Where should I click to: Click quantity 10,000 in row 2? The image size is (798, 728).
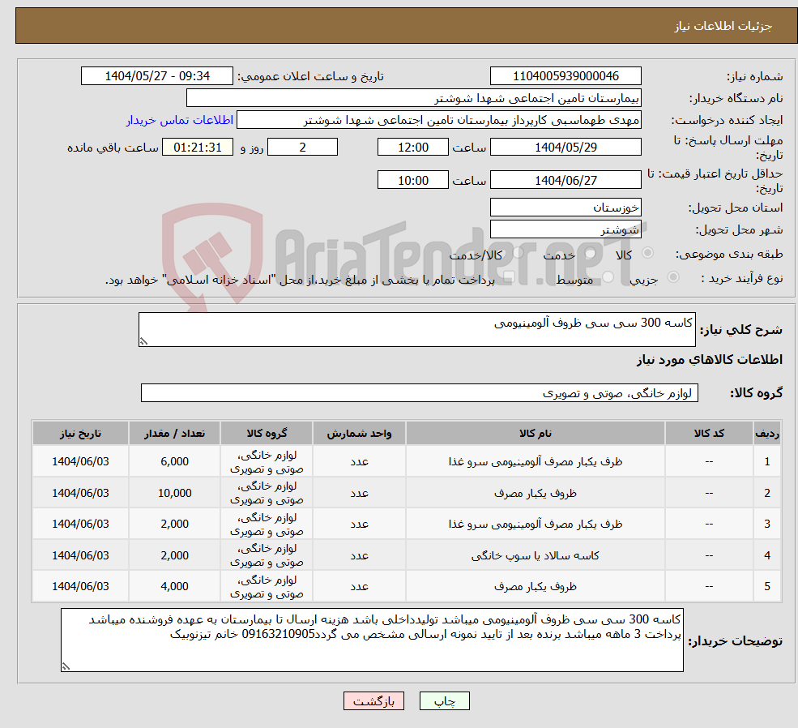[x=174, y=494]
